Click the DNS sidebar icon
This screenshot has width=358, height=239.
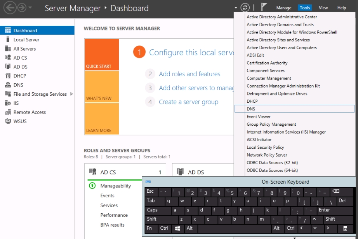point(8,85)
